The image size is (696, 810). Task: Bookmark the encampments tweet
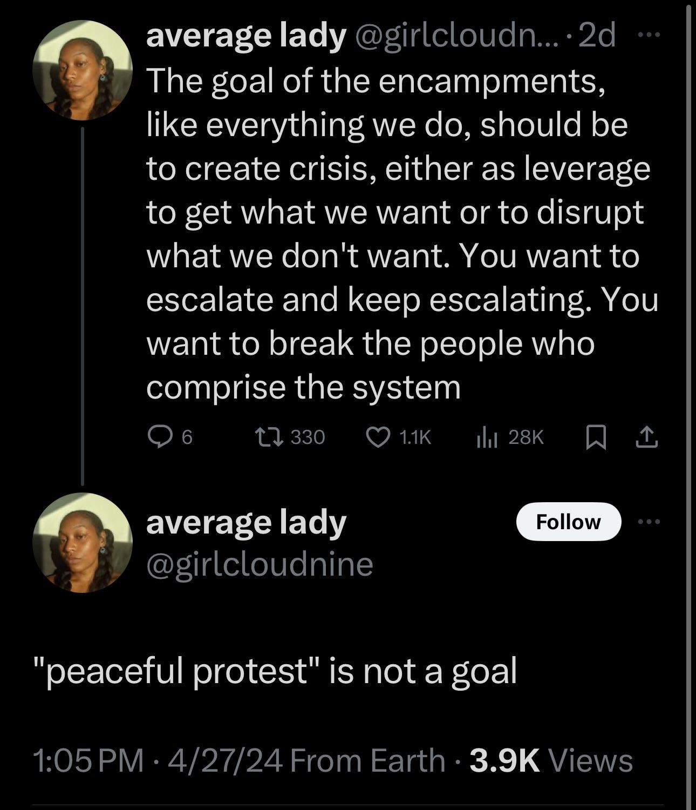(x=596, y=437)
